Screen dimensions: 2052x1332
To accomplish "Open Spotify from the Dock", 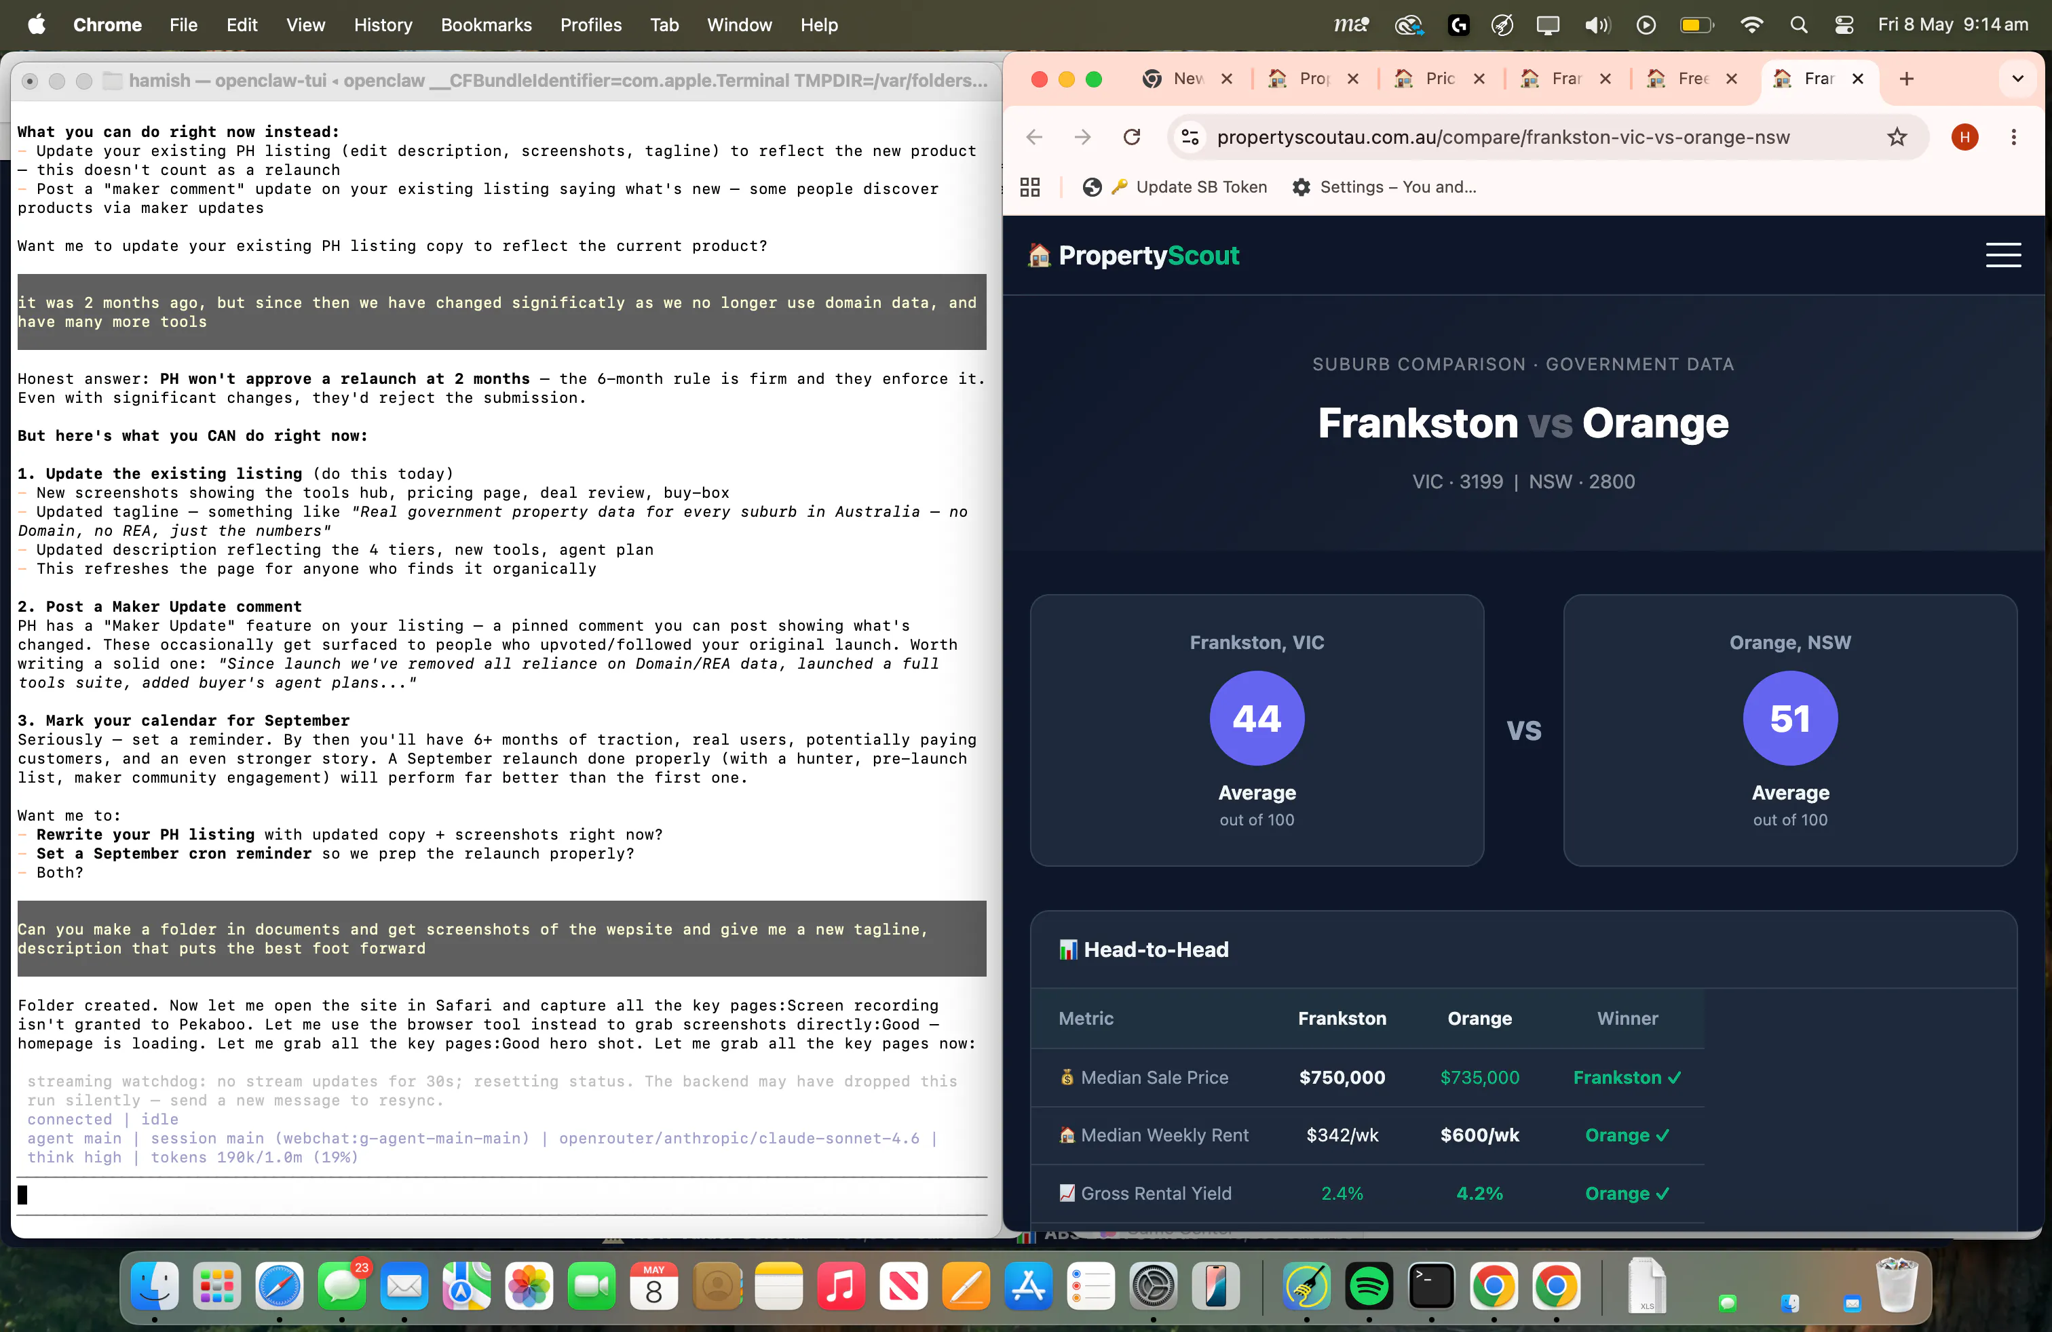I will click(x=1369, y=1287).
